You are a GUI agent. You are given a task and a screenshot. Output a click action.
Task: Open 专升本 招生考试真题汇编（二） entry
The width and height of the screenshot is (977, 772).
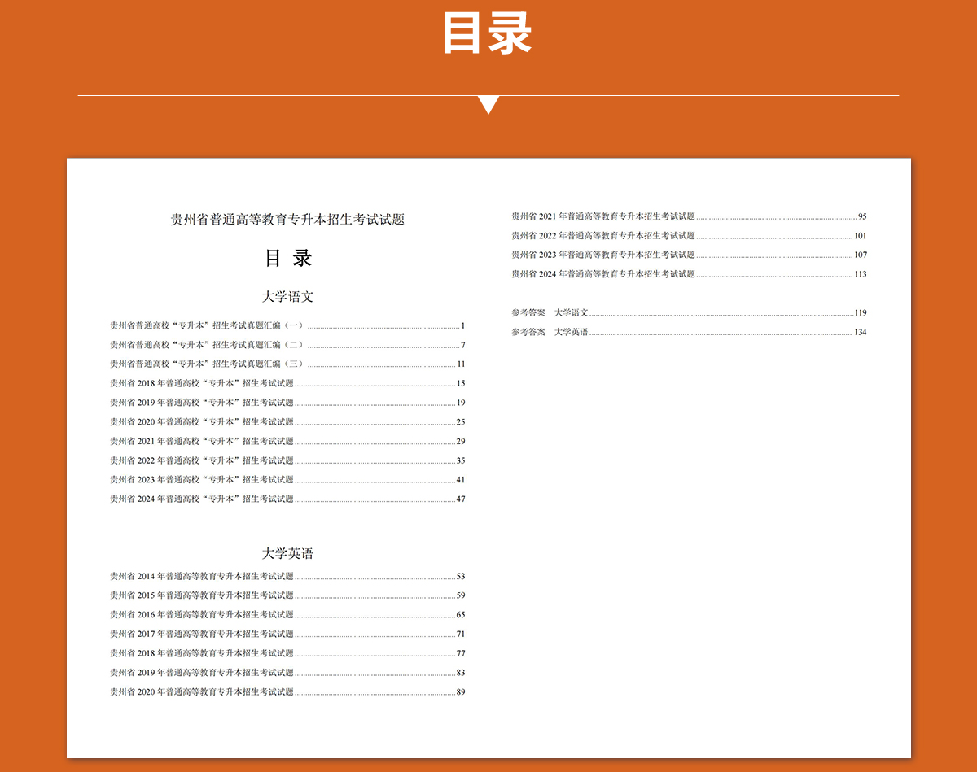207,345
